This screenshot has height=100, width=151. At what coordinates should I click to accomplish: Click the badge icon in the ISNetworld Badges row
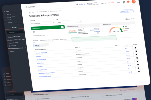point(98,33)
